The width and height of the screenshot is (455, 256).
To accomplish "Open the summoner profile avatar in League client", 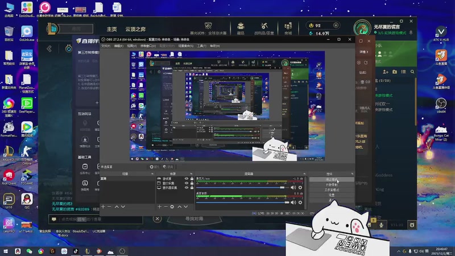I will pyautogui.click(x=362, y=29).
